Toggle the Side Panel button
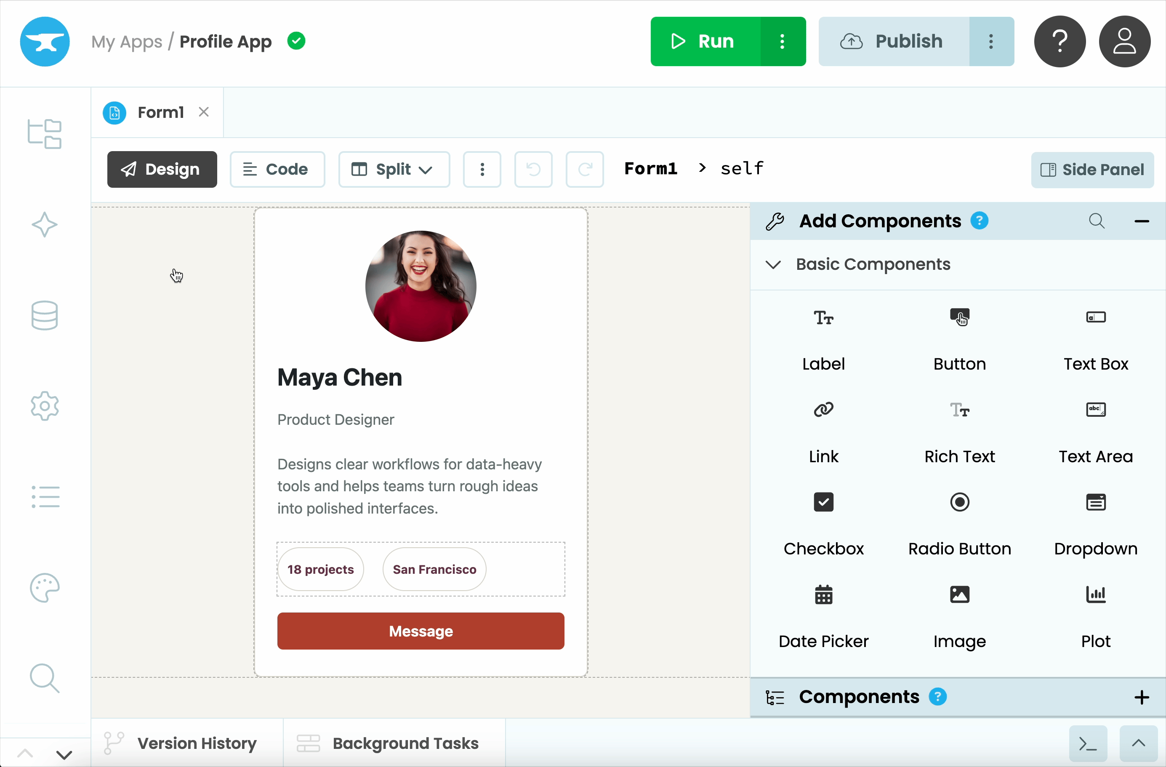Viewport: 1166px width, 767px height. click(x=1092, y=170)
